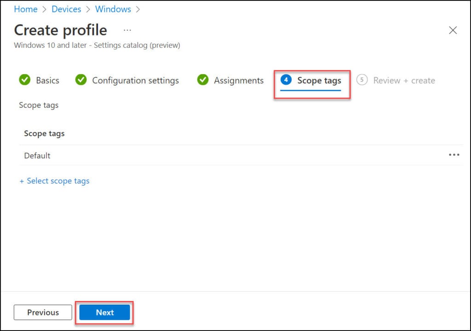The image size is (471, 331).
Task: Go back with the Previous button
Action: coord(43,313)
